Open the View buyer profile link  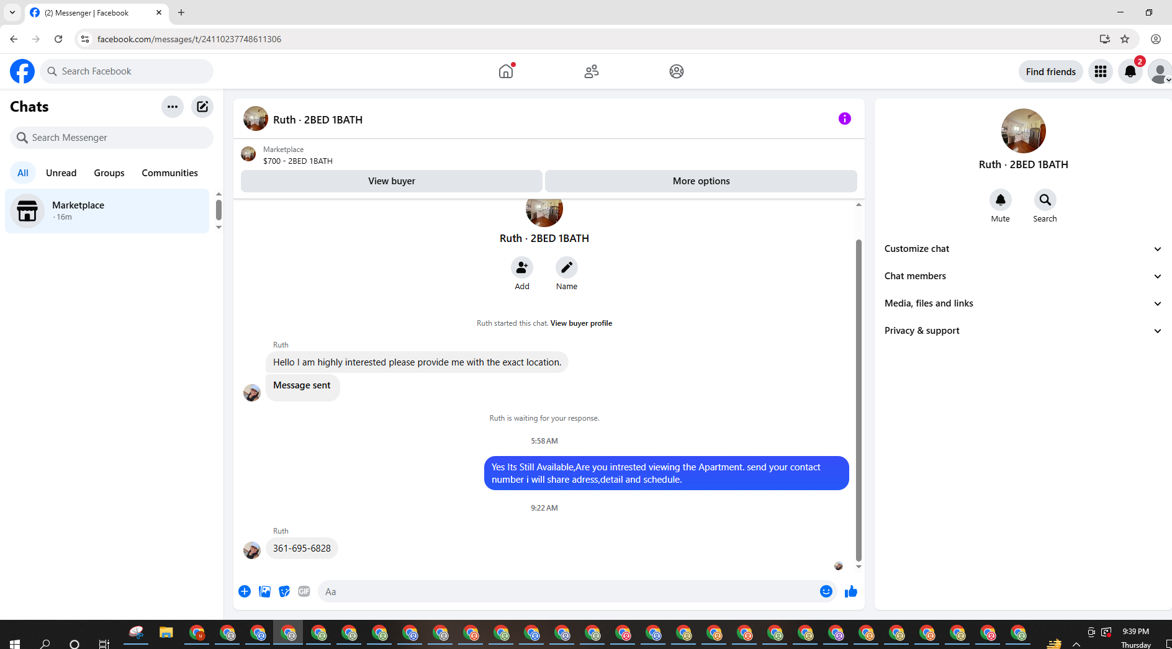[x=581, y=323]
